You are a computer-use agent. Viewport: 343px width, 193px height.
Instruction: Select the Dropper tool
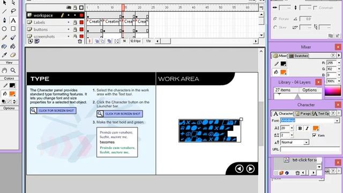click(x=4, y=55)
